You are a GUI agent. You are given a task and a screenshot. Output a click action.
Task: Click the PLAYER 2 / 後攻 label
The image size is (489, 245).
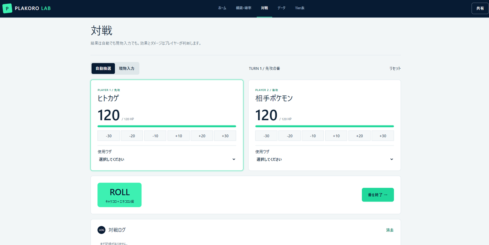pyautogui.click(x=267, y=90)
